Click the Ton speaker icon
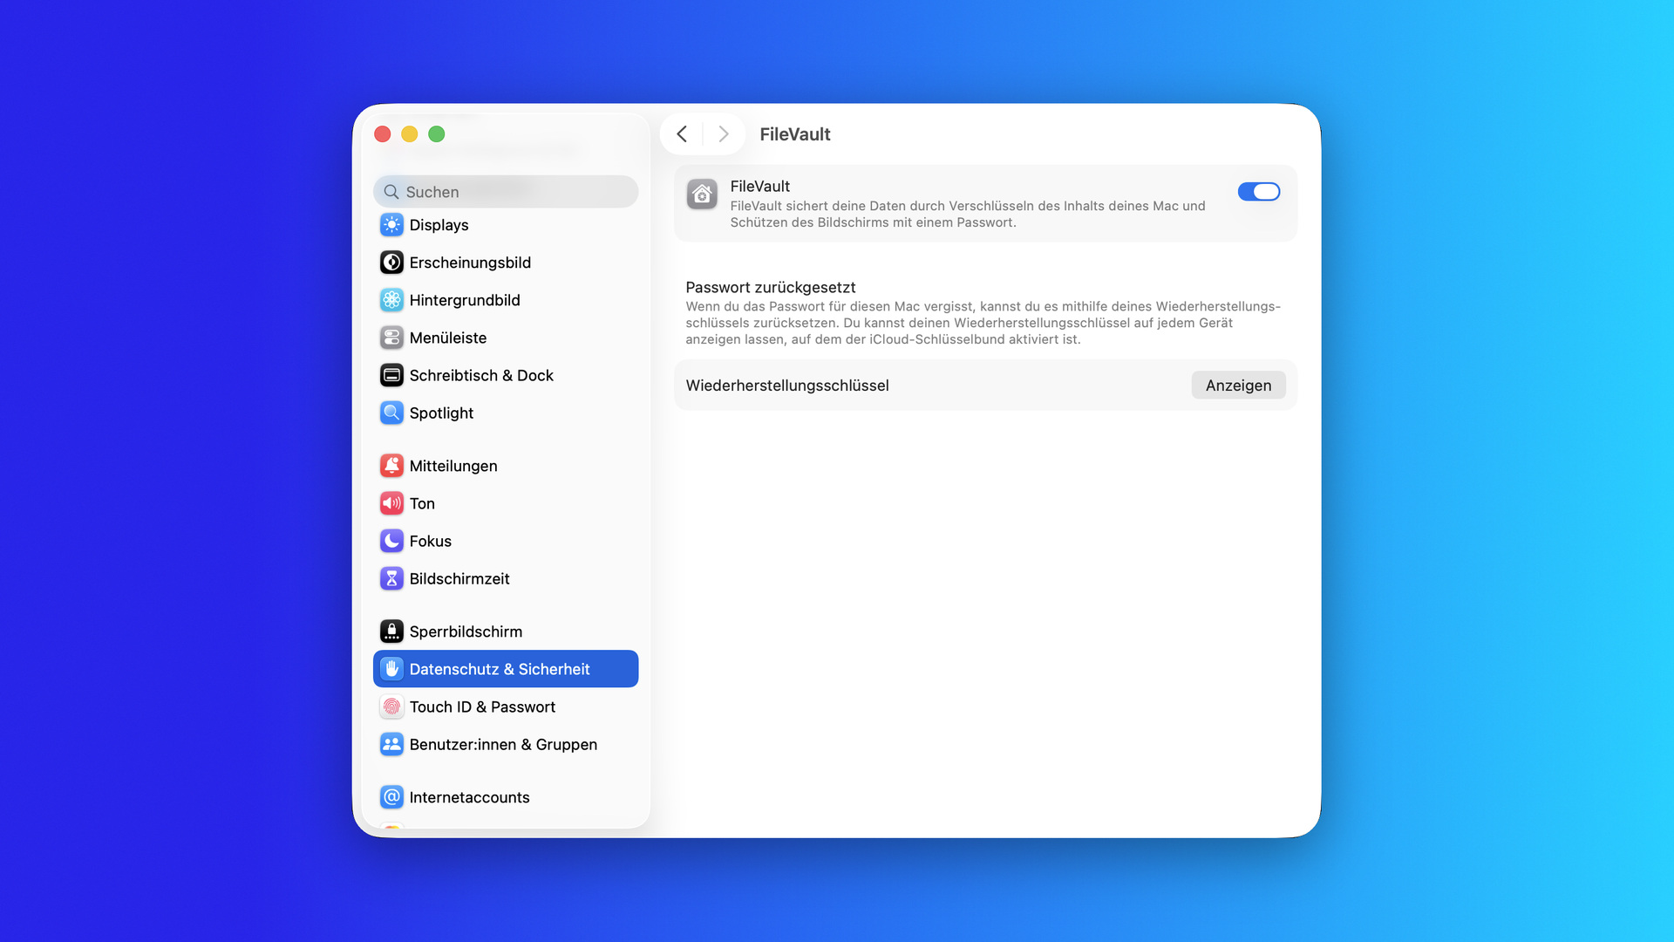The width and height of the screenshot is (1674, 942). coord(391,503)
